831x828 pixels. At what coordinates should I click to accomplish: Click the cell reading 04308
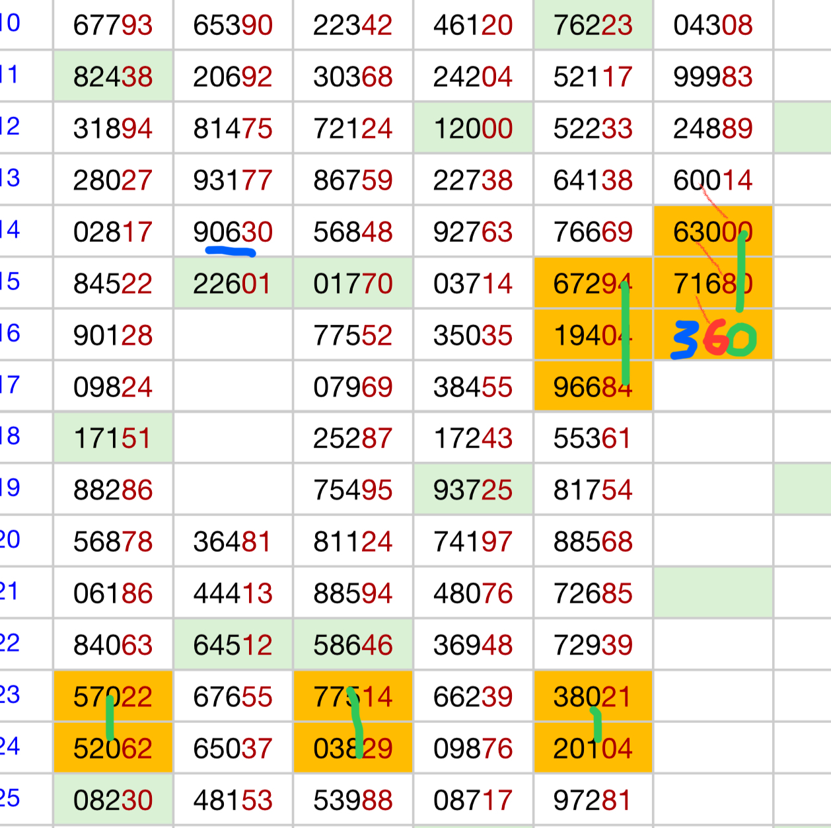713,24
